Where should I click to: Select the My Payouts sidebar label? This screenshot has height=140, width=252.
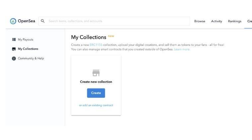coord(26,39)
